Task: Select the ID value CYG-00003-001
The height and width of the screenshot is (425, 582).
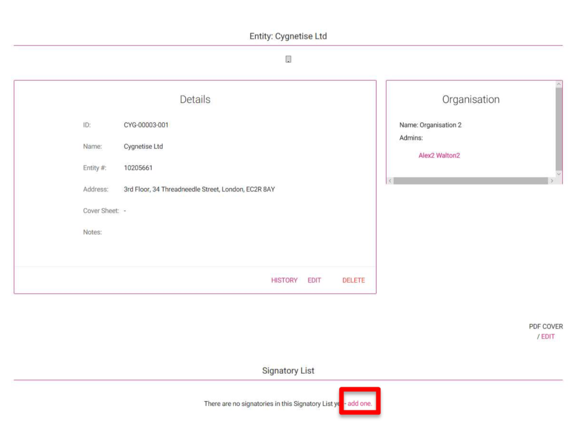Action: point(146,125)
